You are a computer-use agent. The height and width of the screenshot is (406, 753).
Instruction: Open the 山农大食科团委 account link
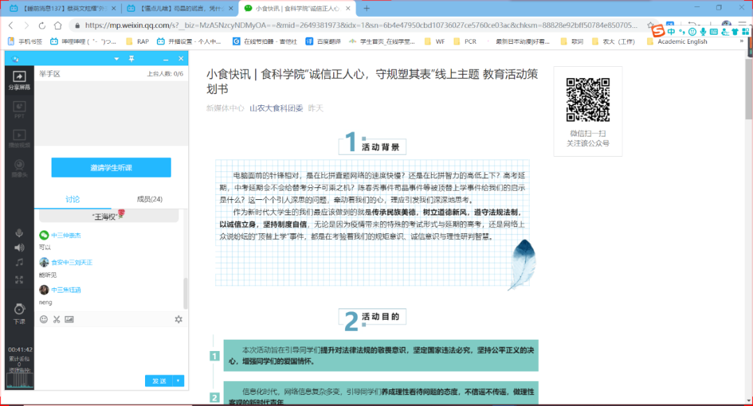276,109
